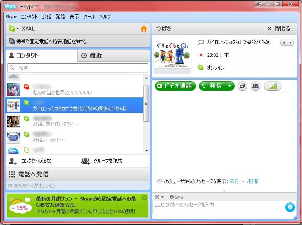Open the ヘルプ menu

(105, 17)
